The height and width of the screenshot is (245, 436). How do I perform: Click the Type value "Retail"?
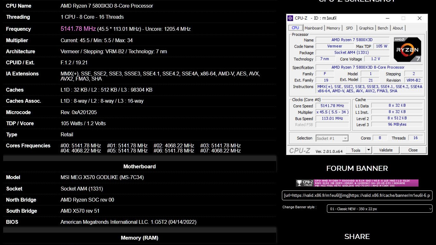point(67,135)
